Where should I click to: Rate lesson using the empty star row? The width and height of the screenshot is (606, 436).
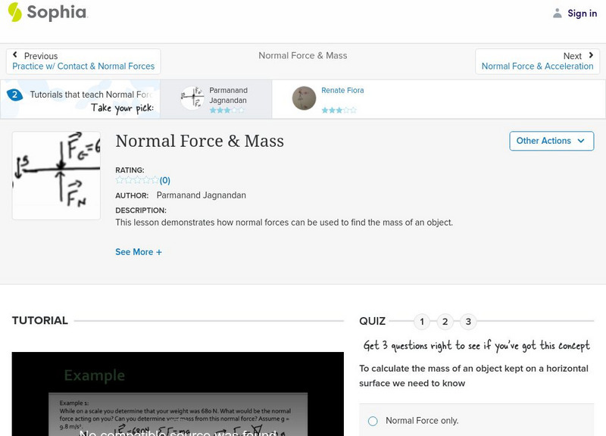pyautogui.click(x=137, y=180)
